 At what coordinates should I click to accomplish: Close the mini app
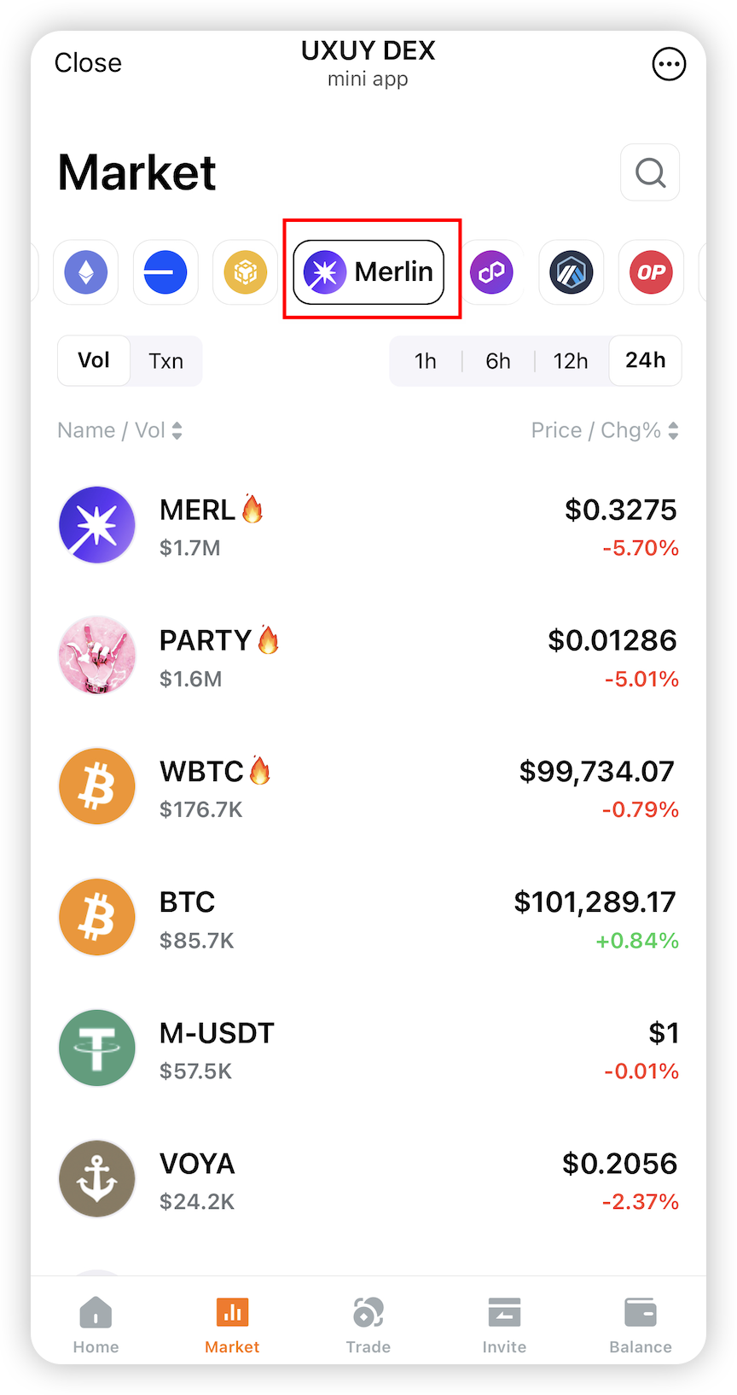[x=88, y=63]
